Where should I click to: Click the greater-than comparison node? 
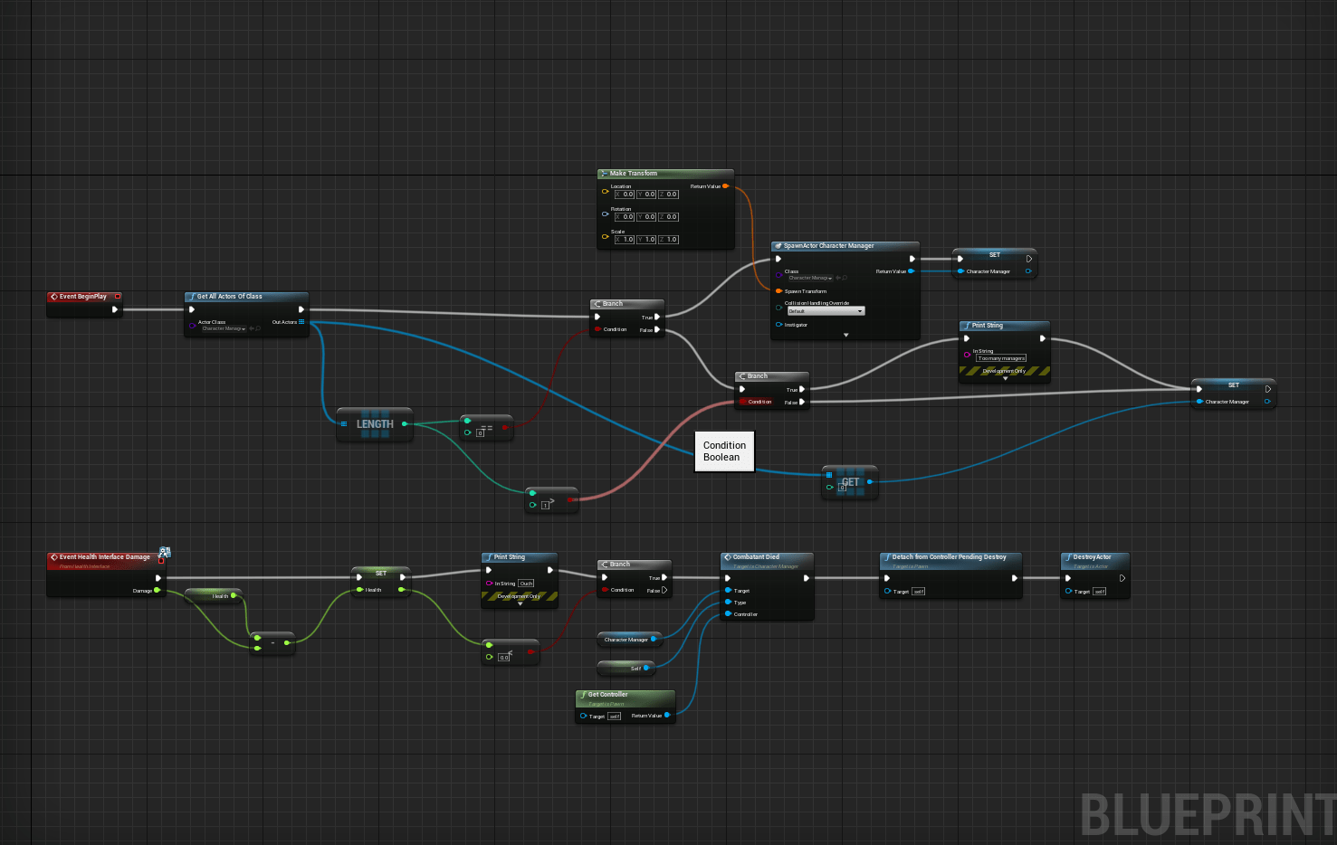pos(551,500)
